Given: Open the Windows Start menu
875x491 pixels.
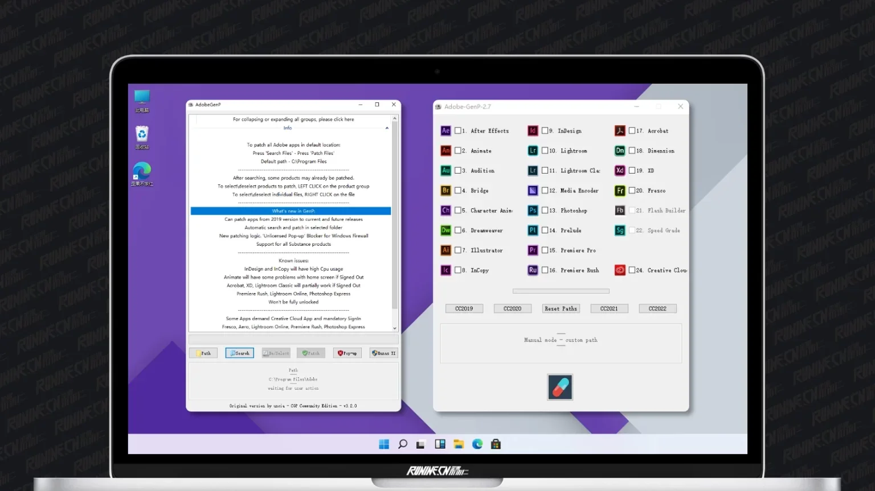Looking at the screenshot, I should [384, 444].
